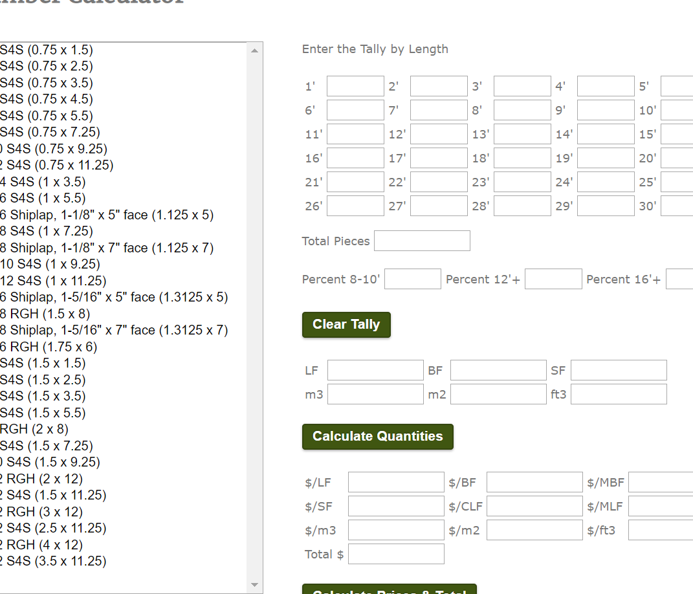Click the 1' tally input field
The image size is (693, 594).
(x=355, y=86)
